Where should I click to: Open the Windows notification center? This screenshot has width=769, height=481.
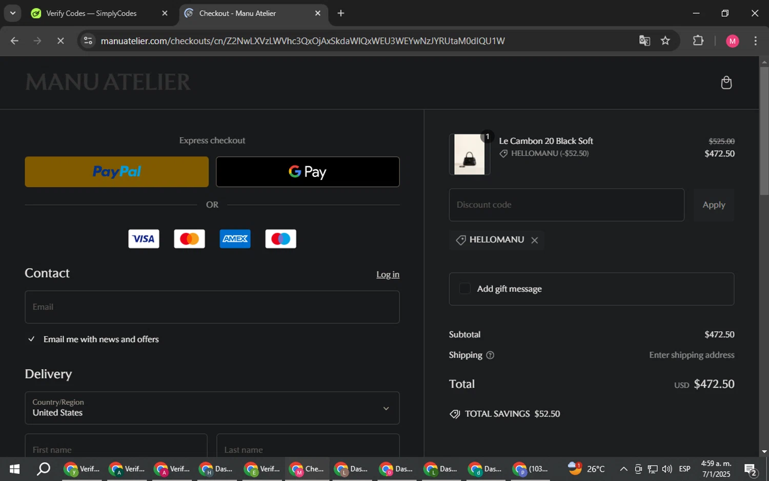coord(751,469)
